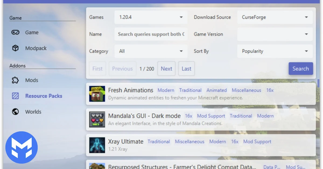Click Mod Support tag on Xray Ultimate
This screenshot has width=323, height=169.
pyautogui.click(x=257, y=142)
